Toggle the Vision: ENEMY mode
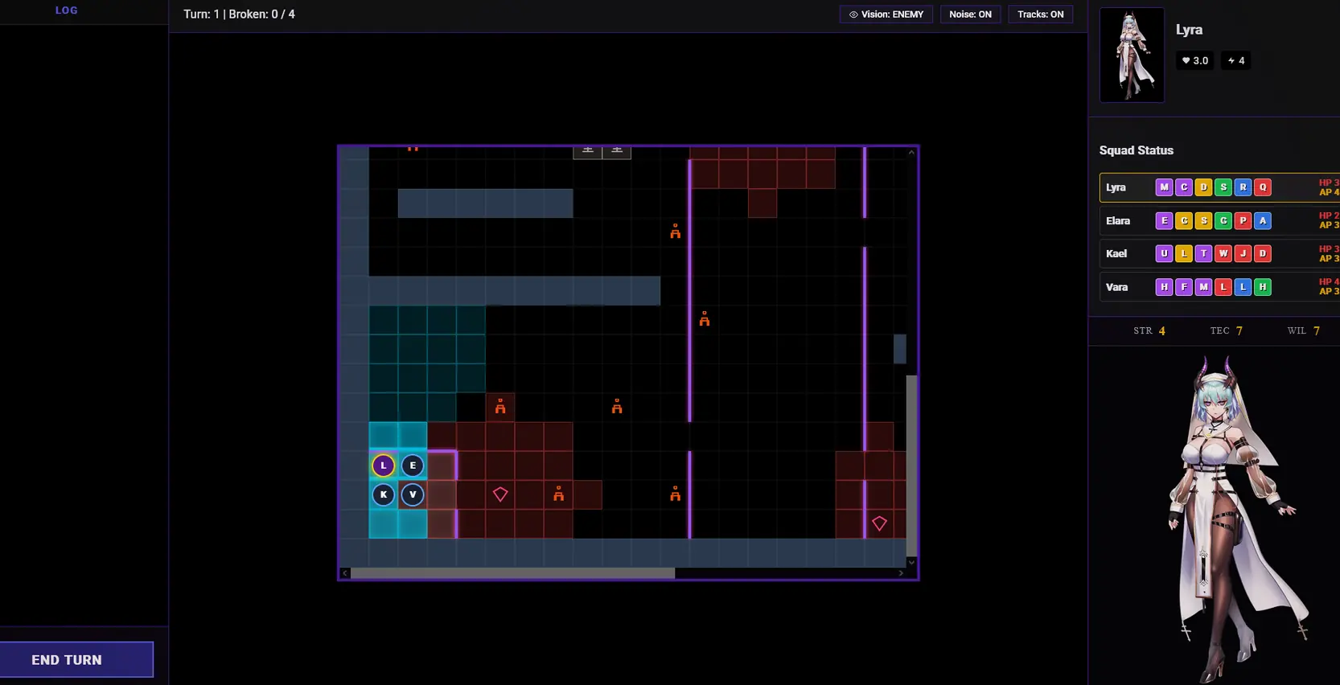This screenshot has height=685, width=1340. pos(886,14)
